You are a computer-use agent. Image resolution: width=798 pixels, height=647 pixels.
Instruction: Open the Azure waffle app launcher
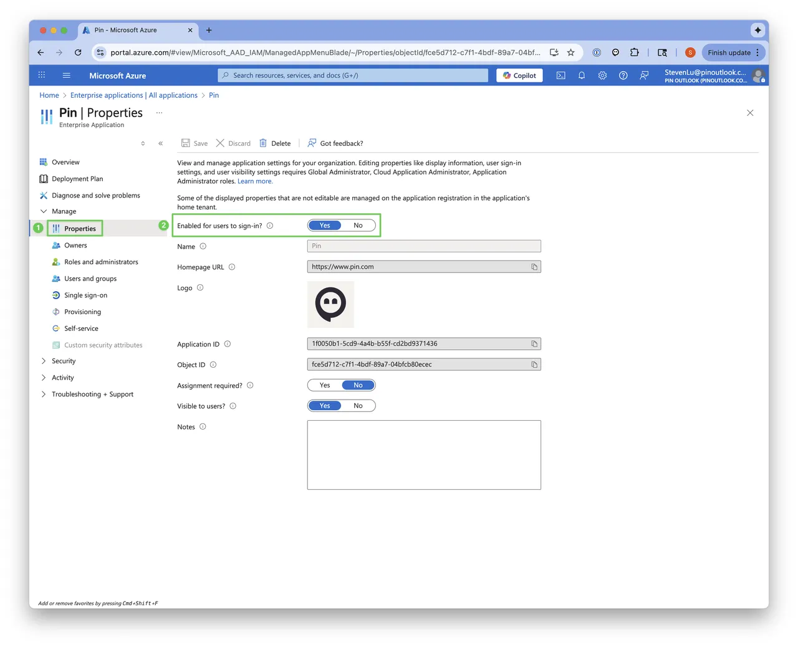point(42,75)
